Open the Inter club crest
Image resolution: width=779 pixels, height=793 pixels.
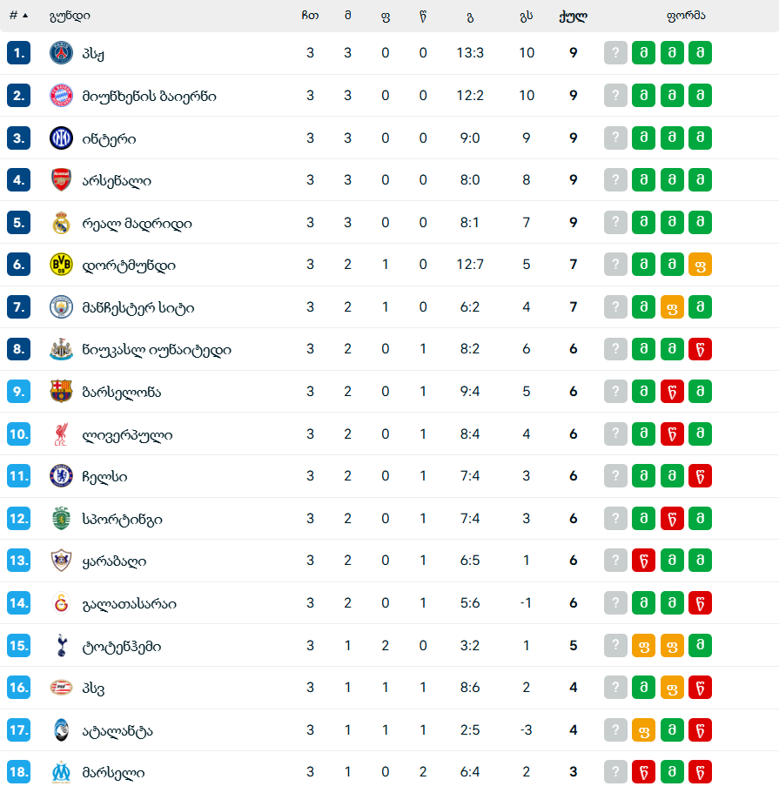tap(61, 138)
